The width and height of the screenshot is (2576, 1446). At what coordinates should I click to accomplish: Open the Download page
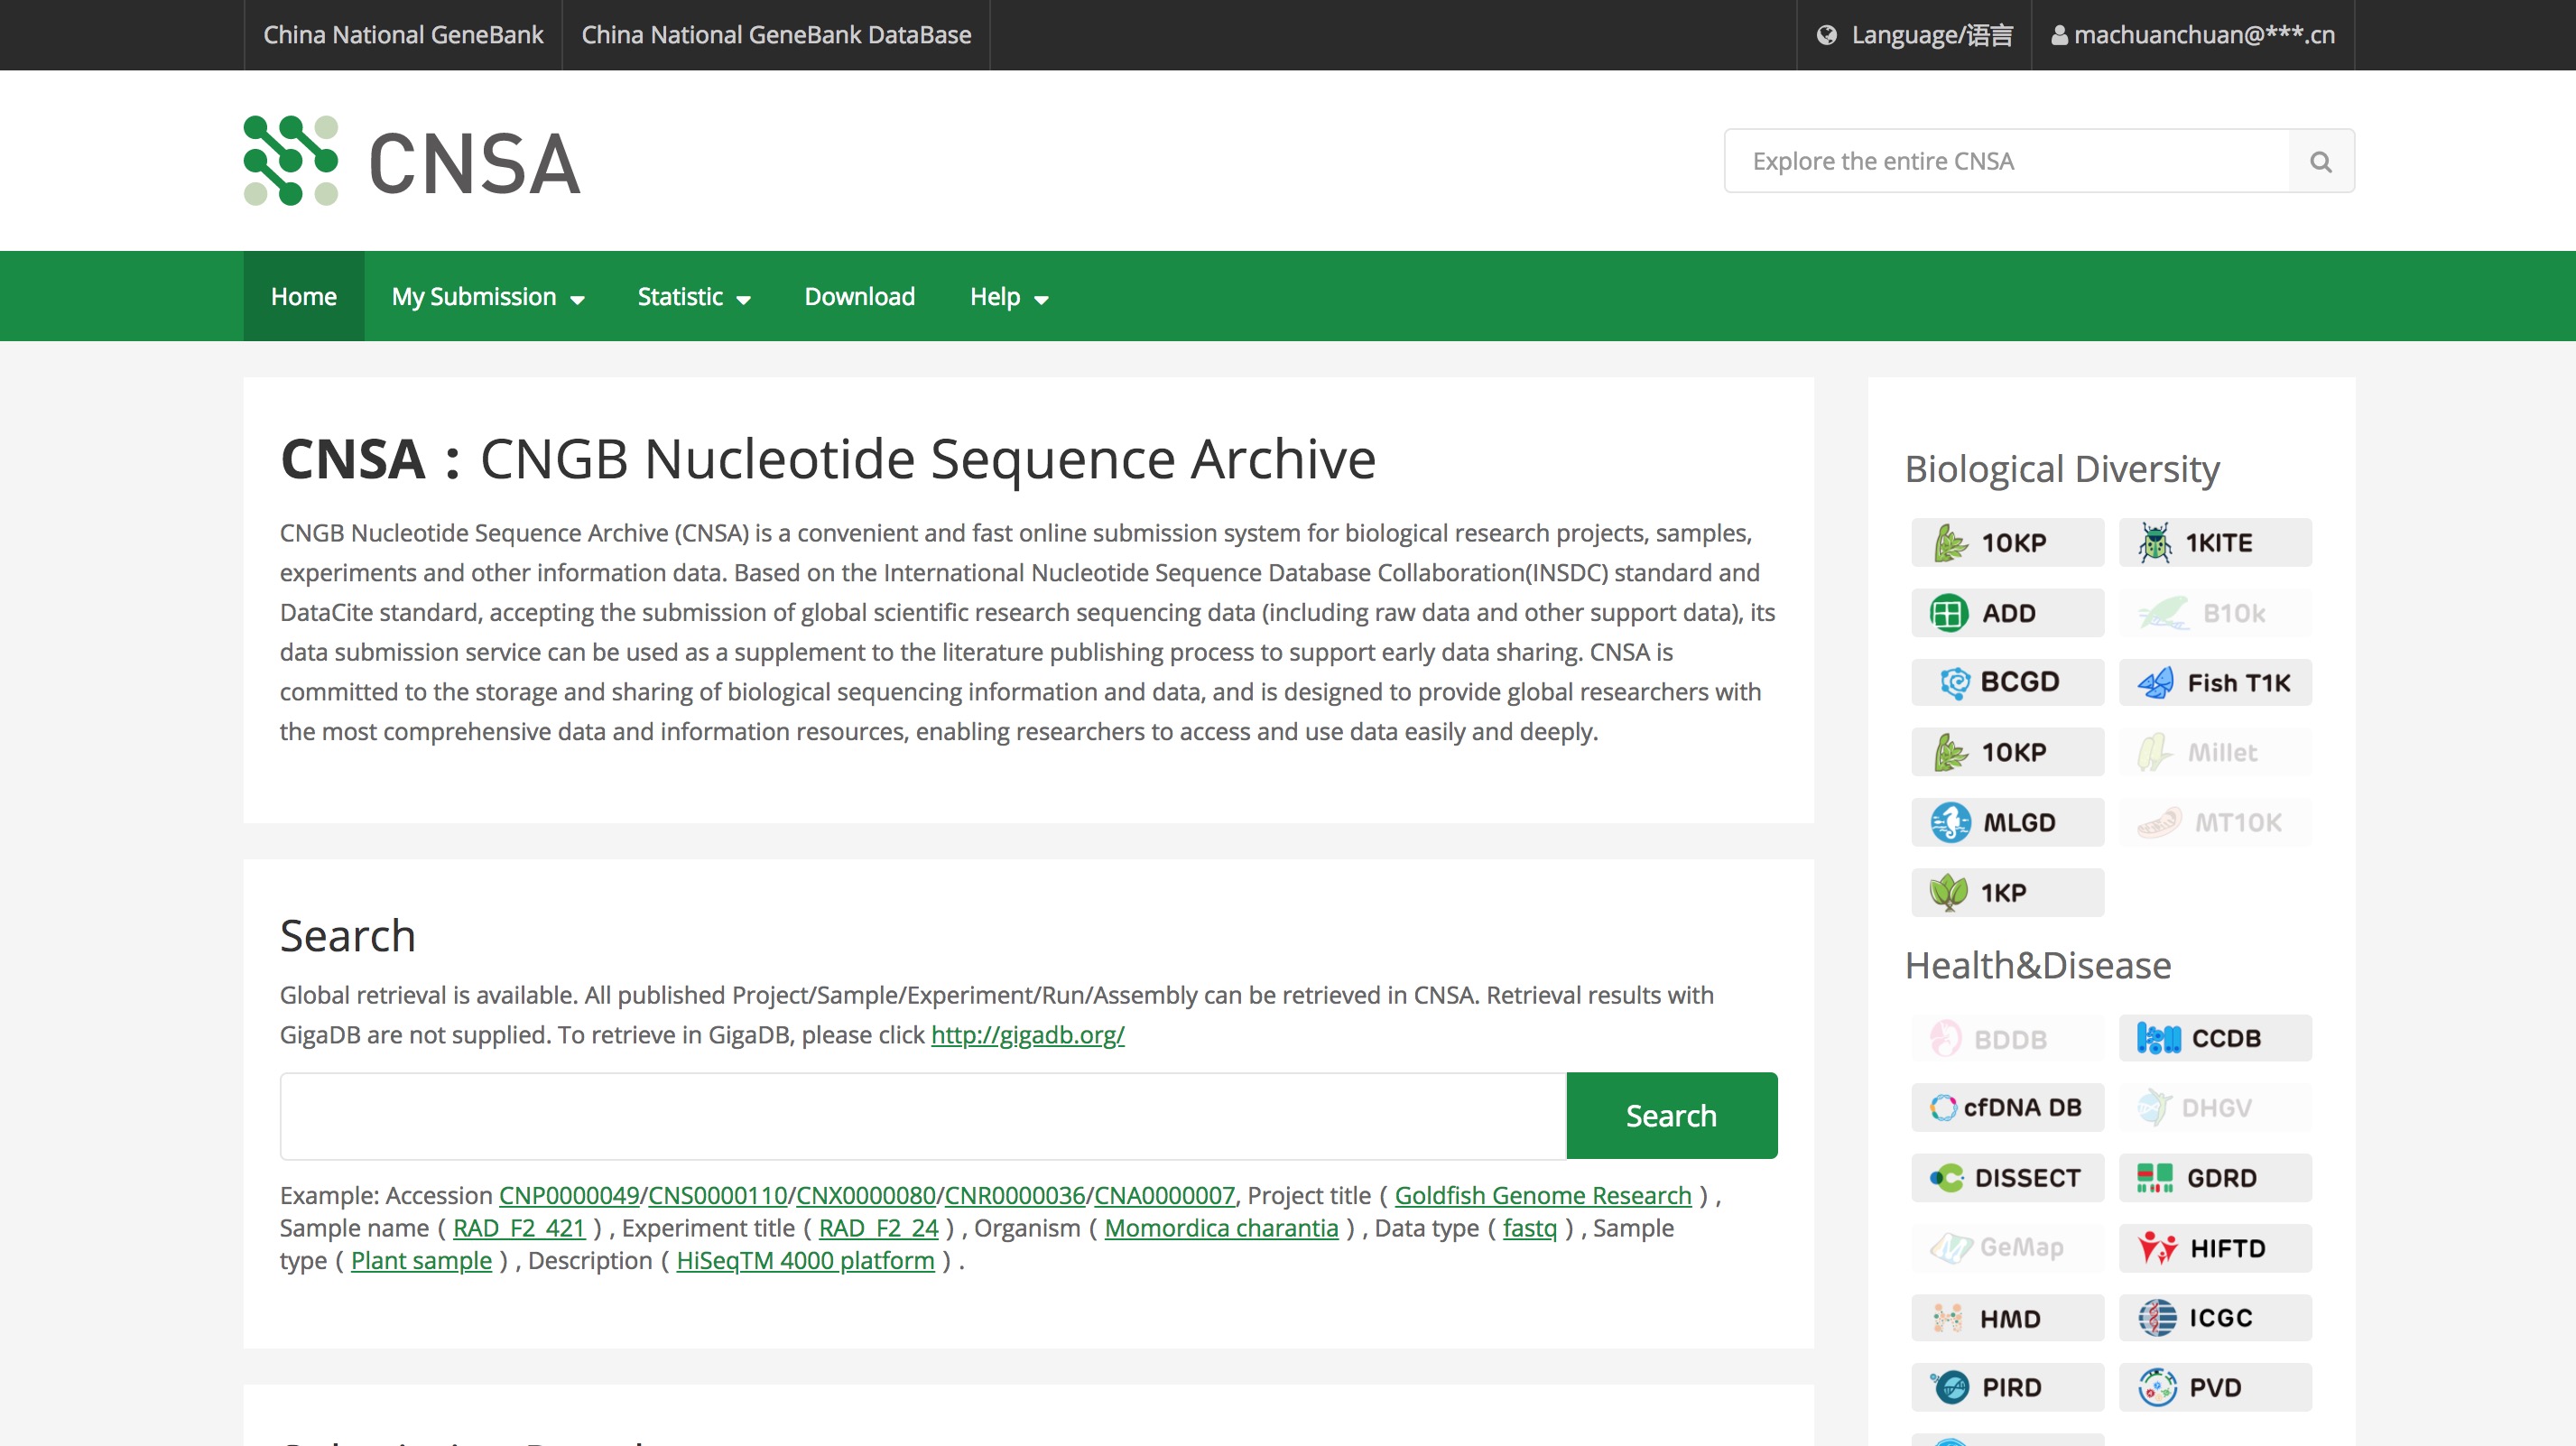(x=859, y=297)
